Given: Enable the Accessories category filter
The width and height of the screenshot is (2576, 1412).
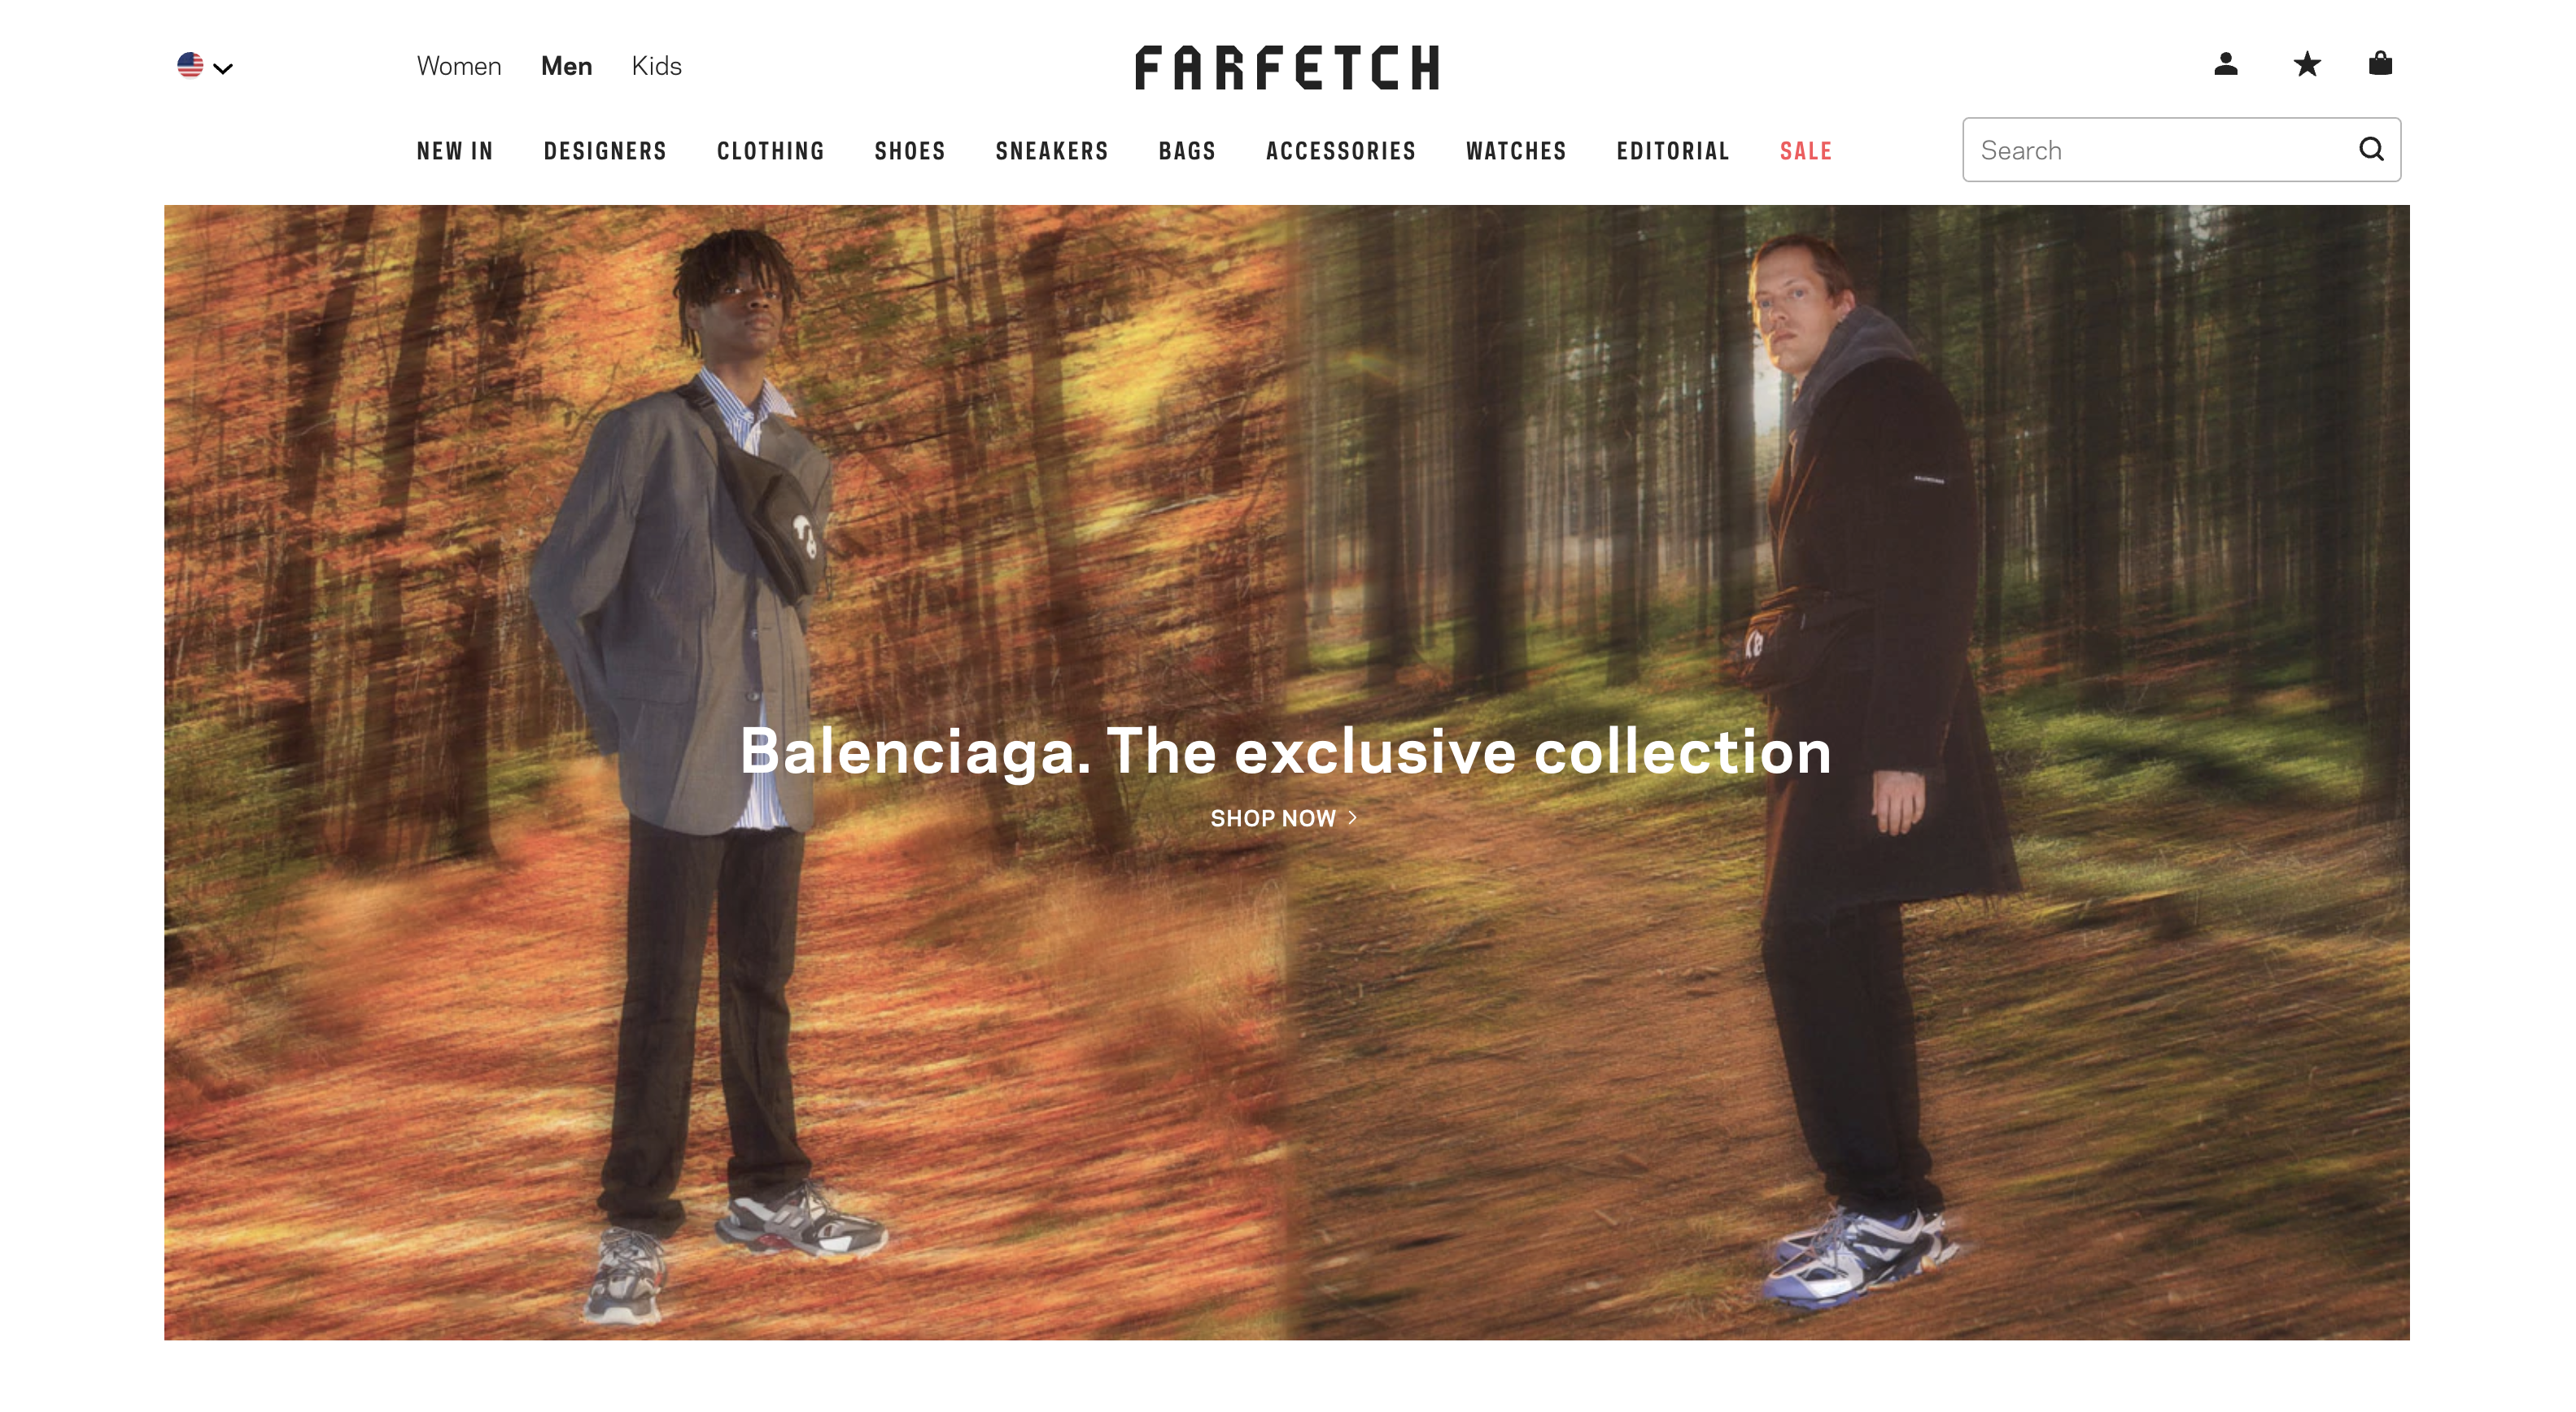Looking at the screenshot, I should (1341, 151).
